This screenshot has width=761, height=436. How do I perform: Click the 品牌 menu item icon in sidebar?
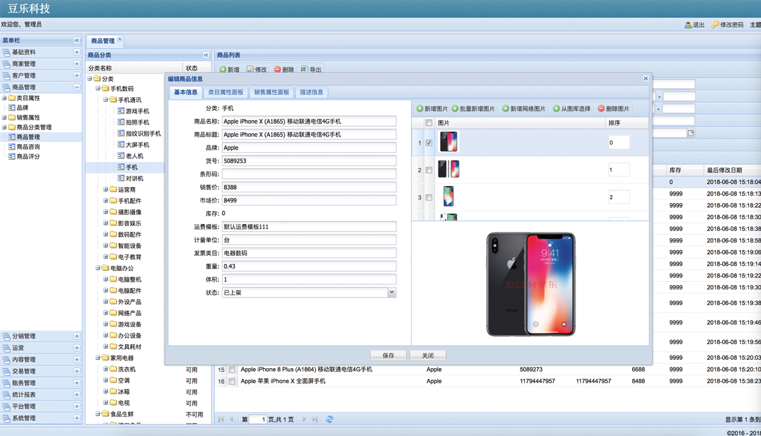point(11,108)
